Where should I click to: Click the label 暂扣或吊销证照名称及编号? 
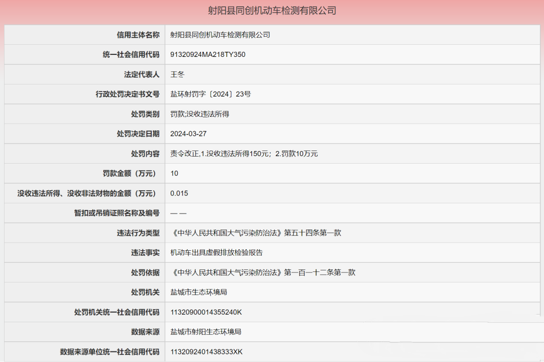coord(116,213)
